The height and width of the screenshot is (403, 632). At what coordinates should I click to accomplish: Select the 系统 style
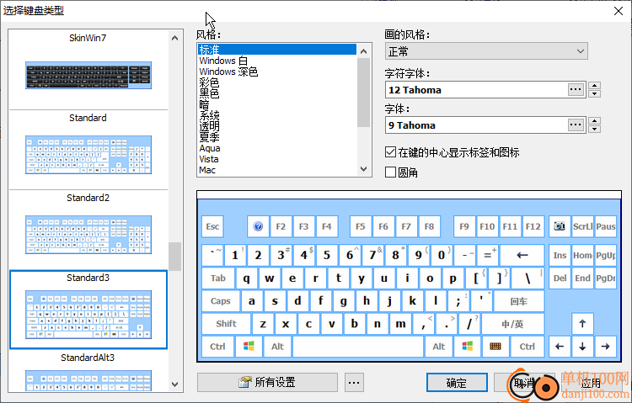click(277, 115)
